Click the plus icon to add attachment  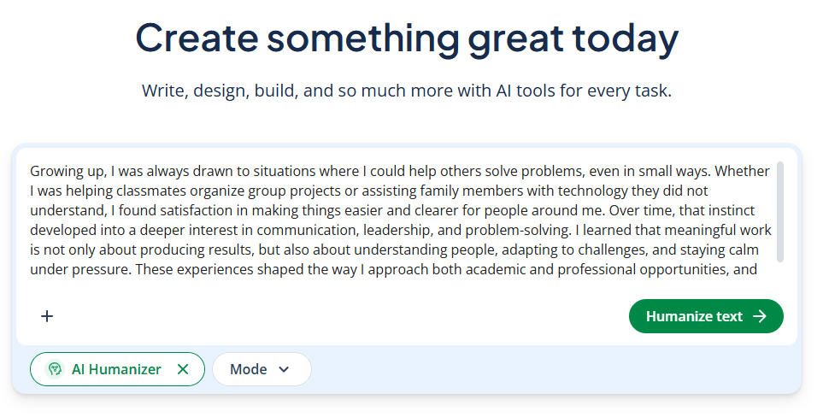(47, 316)
